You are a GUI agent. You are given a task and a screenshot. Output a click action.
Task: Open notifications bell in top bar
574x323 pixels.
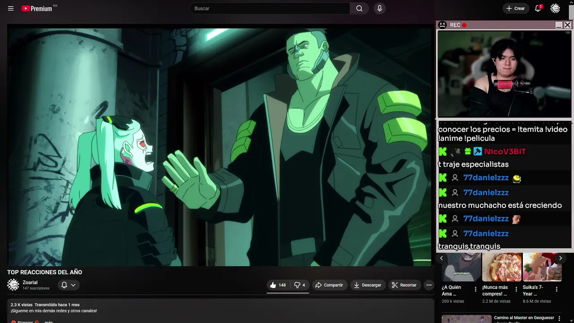point(538,9)
